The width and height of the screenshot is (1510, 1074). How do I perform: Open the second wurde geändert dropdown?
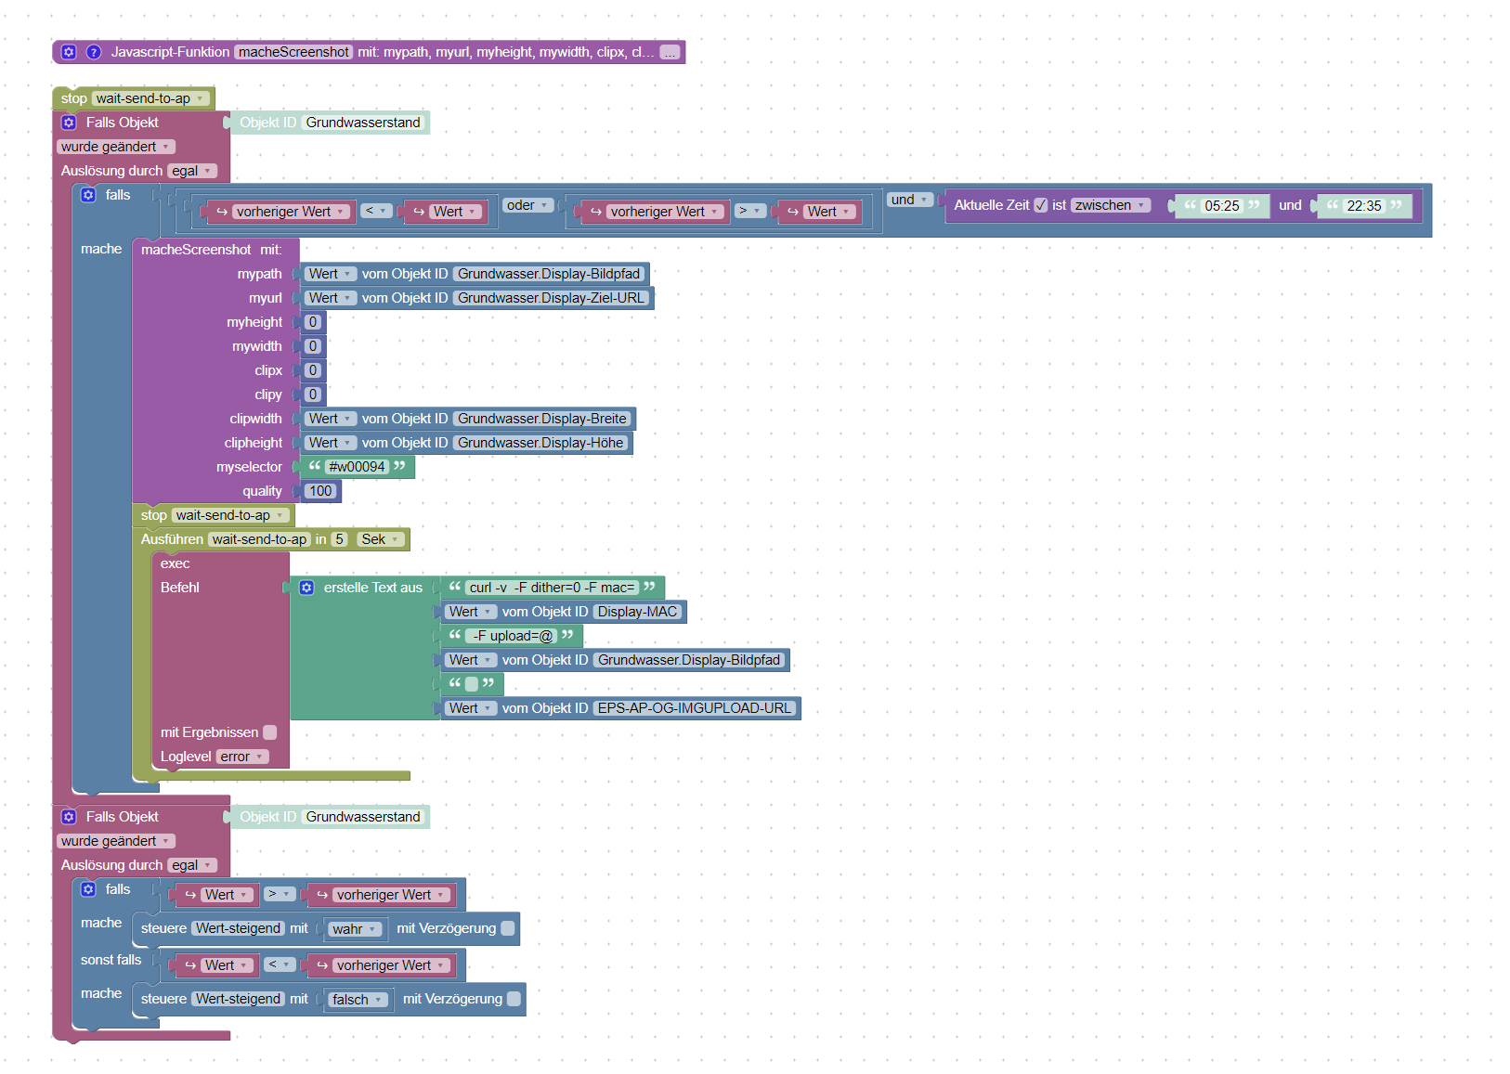[116, 841]
